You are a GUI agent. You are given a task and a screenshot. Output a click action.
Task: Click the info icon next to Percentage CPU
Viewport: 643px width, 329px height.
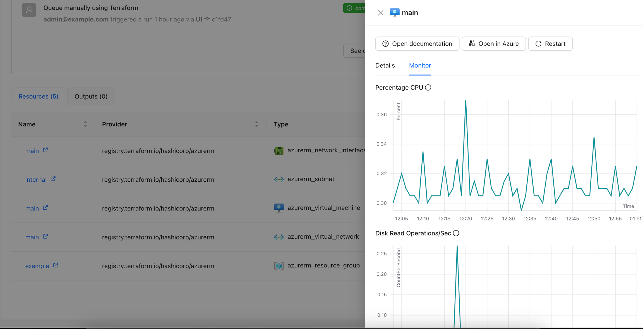[x=428, y=88]
